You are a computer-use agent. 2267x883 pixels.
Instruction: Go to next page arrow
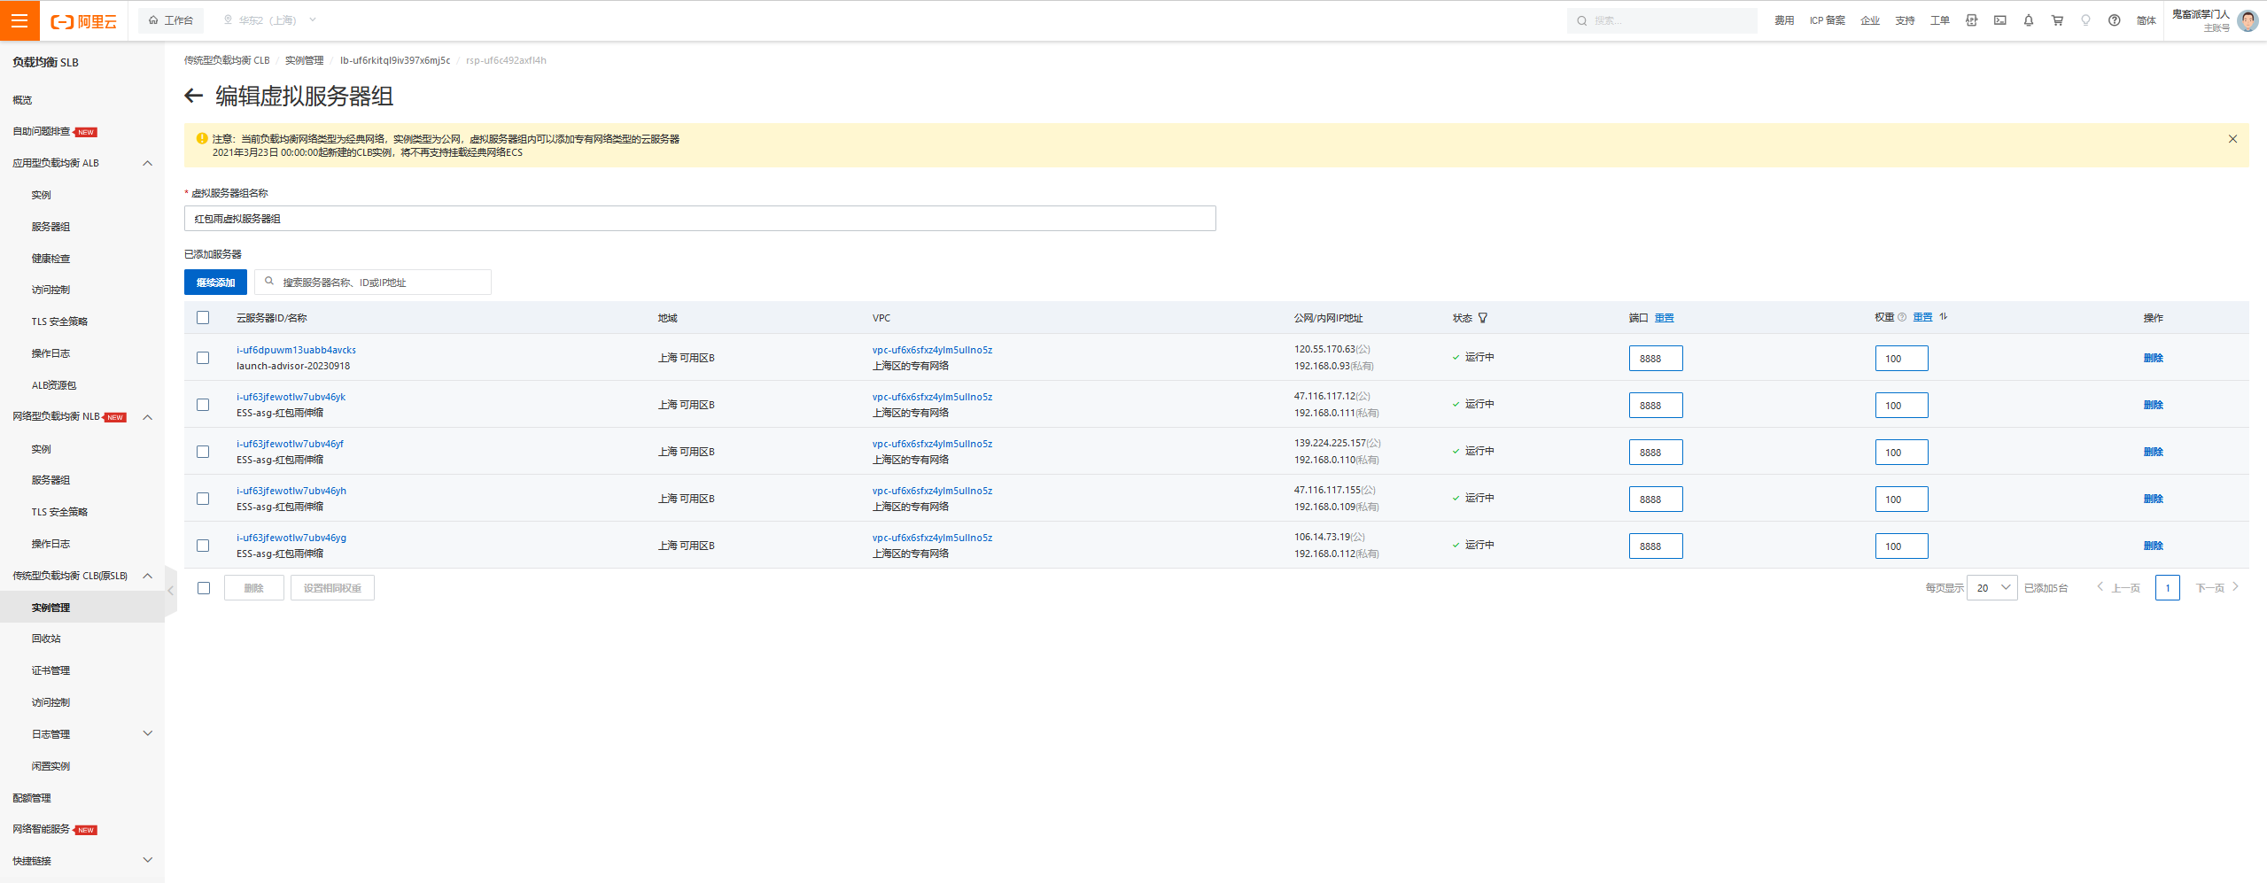[2236, 587]
